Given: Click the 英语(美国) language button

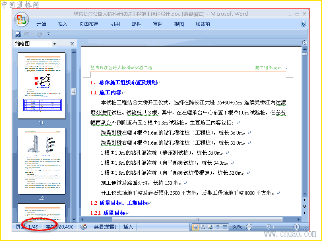Looking at the screenshot, I should 105,227.
